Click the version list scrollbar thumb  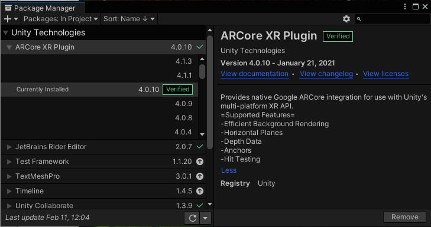(x=202, y=71)
